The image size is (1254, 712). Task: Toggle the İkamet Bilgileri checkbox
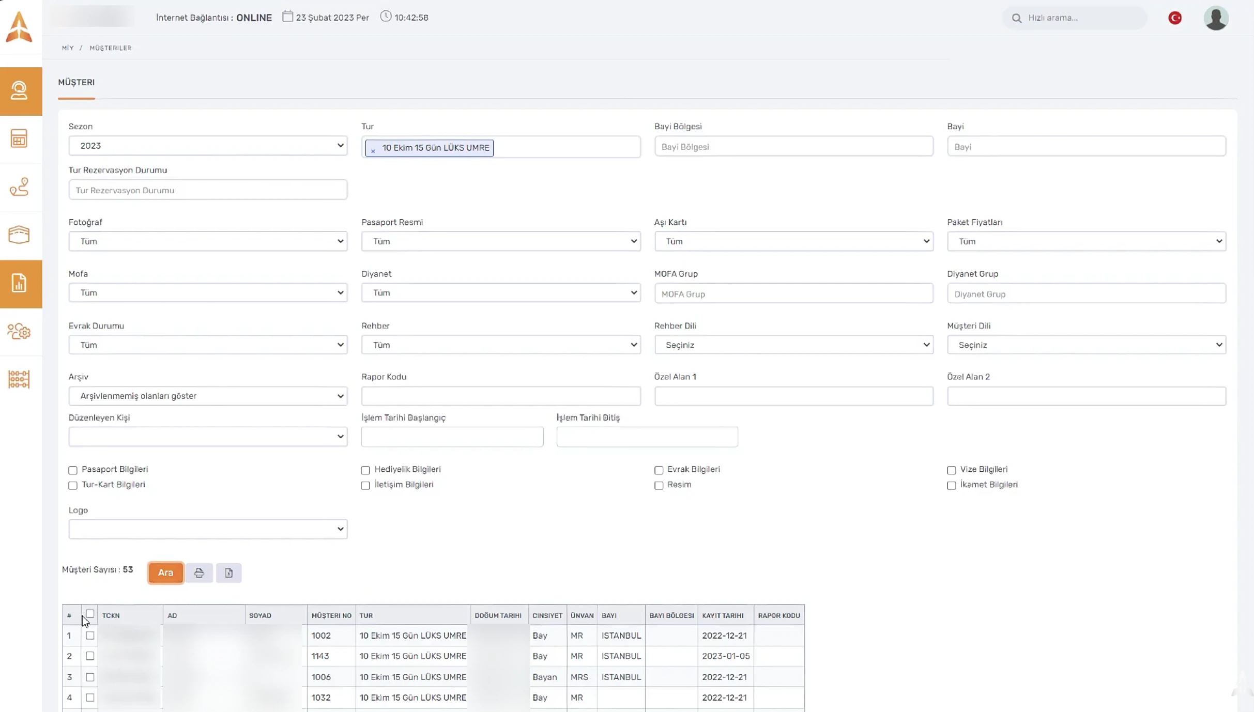coord(951,485)
